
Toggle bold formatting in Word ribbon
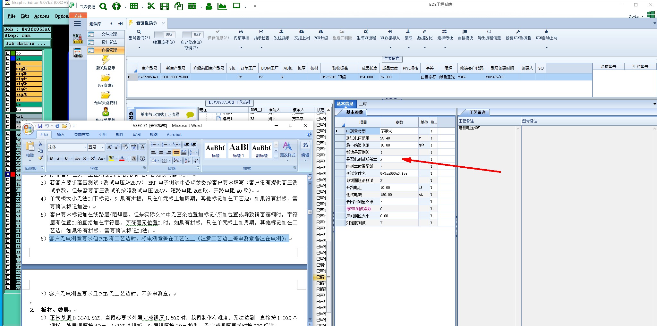51,158
